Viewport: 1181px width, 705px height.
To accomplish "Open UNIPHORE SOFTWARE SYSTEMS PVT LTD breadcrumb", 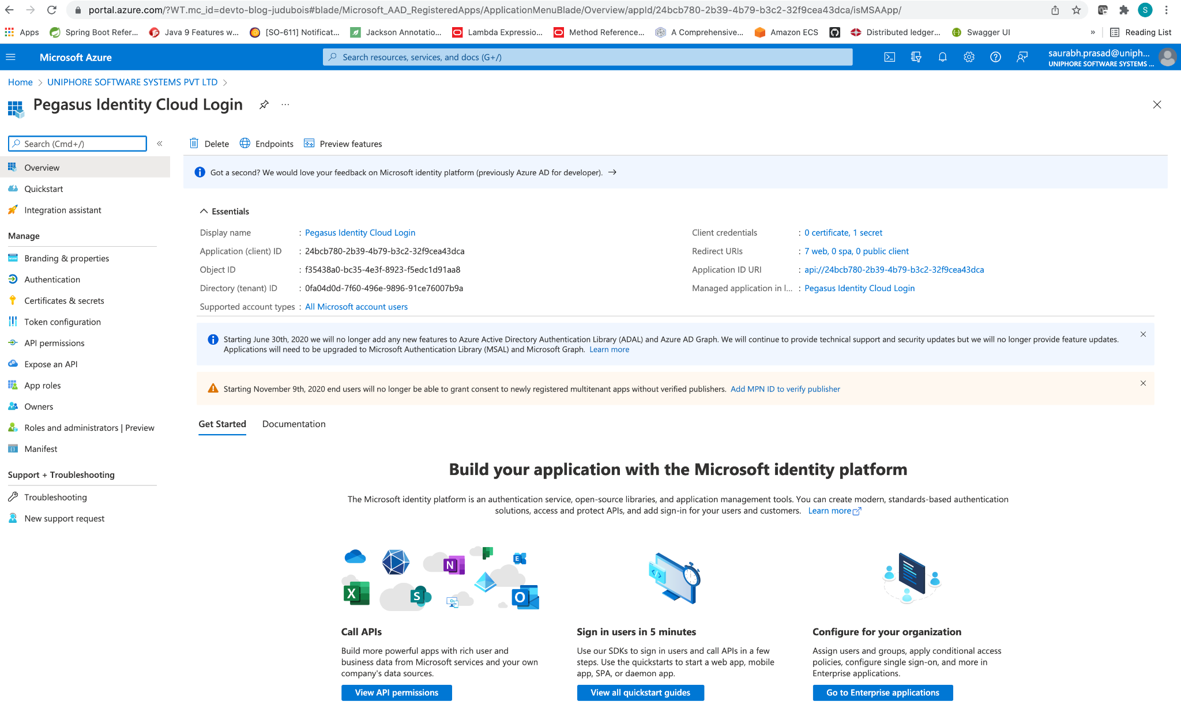I will (x=133, y=82).
